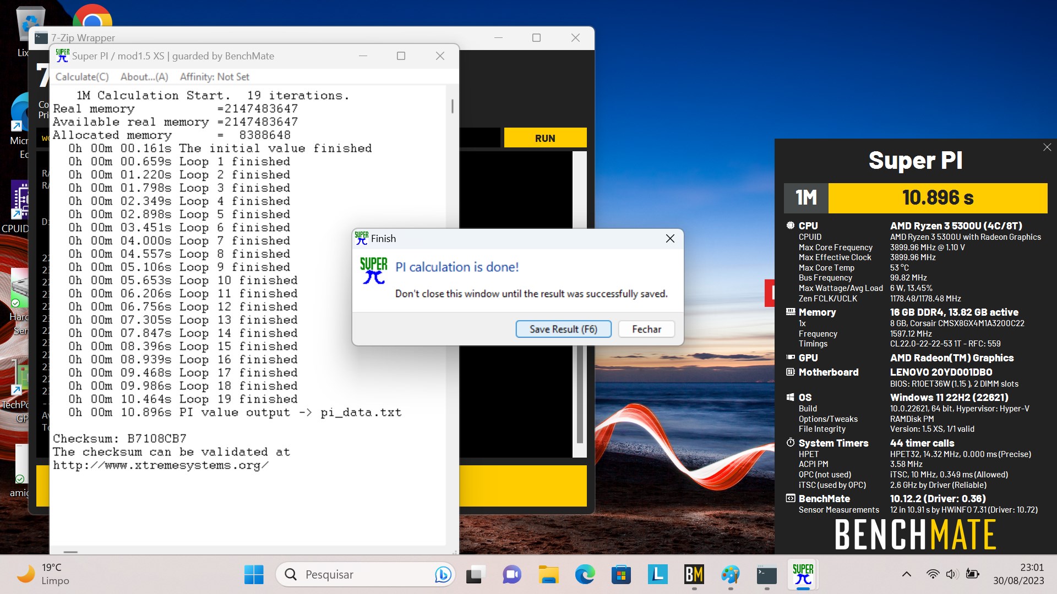
Task: Click the 7-Zip Wrapper title bar icon
Action: (41, 37)
